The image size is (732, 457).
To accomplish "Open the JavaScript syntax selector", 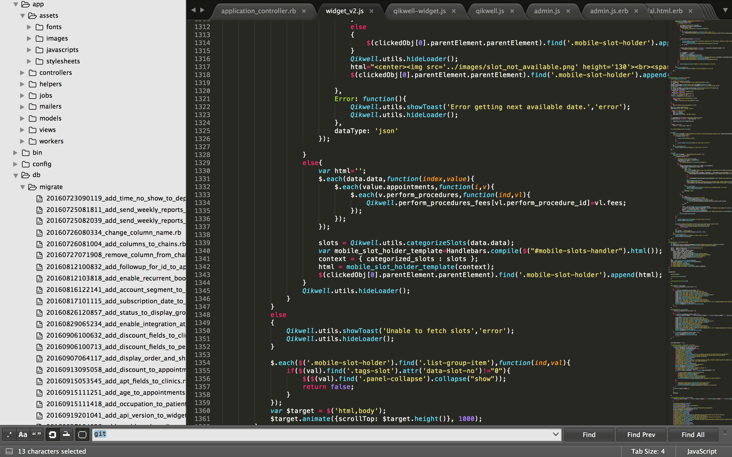I will tap(702, 451).
